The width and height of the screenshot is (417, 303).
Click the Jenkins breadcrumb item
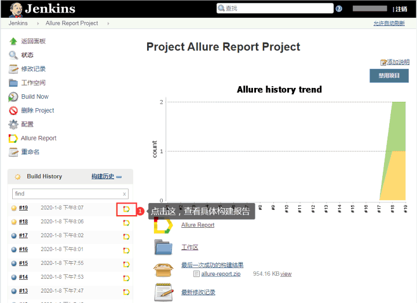tap(18, 23)
